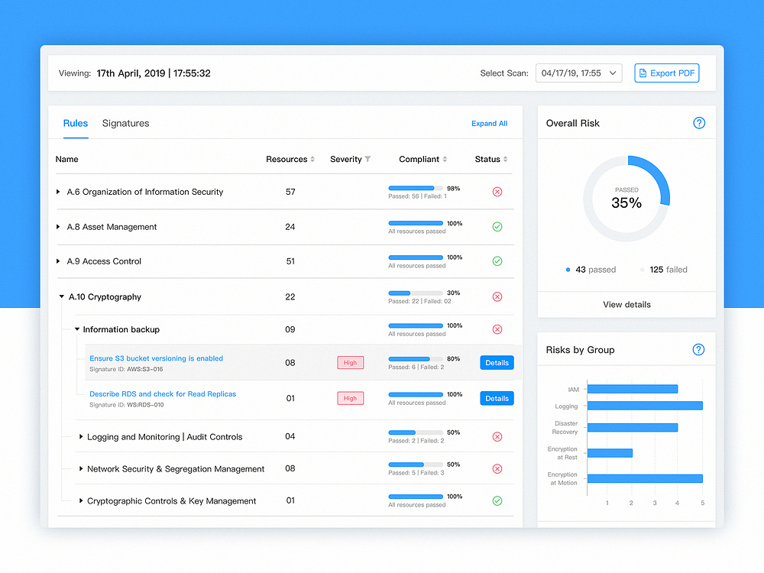
Task: Open the Overall Risk help tooltip icon
Action: (x=698, y=122)
